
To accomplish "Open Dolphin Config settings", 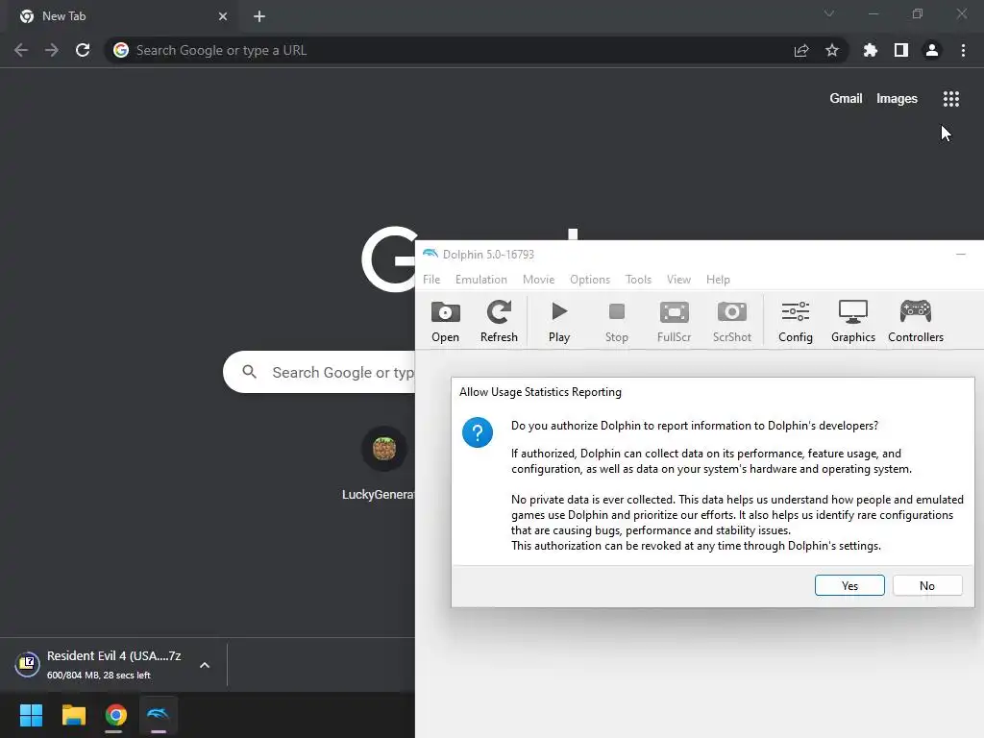I will coord(795,321).
